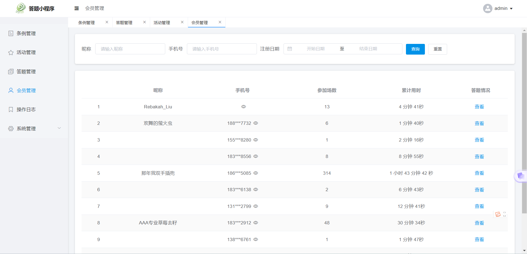Close the 活动管理 tab

(x=182, y=22)
